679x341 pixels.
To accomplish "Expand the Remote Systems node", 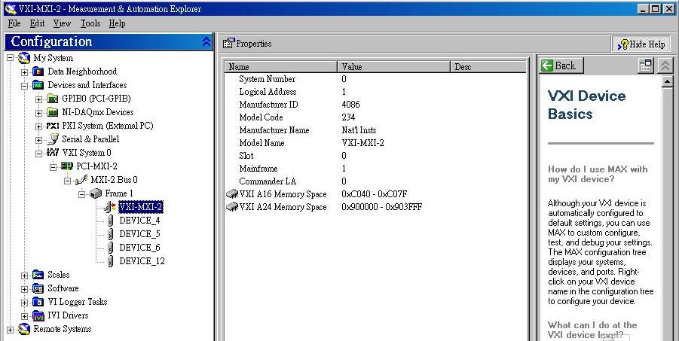I will pos(11,330).
